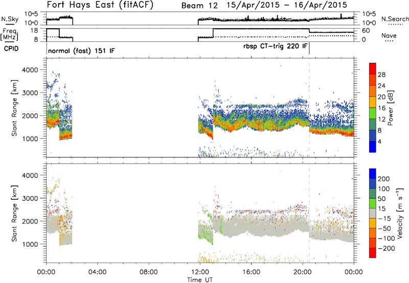This screenshot has width=409, height=283.
Task: Click the '16:00' time tick label
Action: pyautogui.click(x=251, y=272)
